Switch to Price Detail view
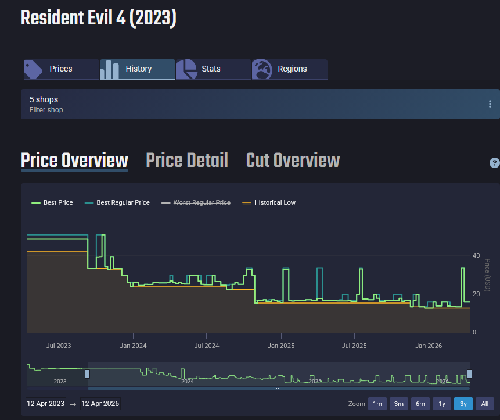 click(x=187, y=161)
